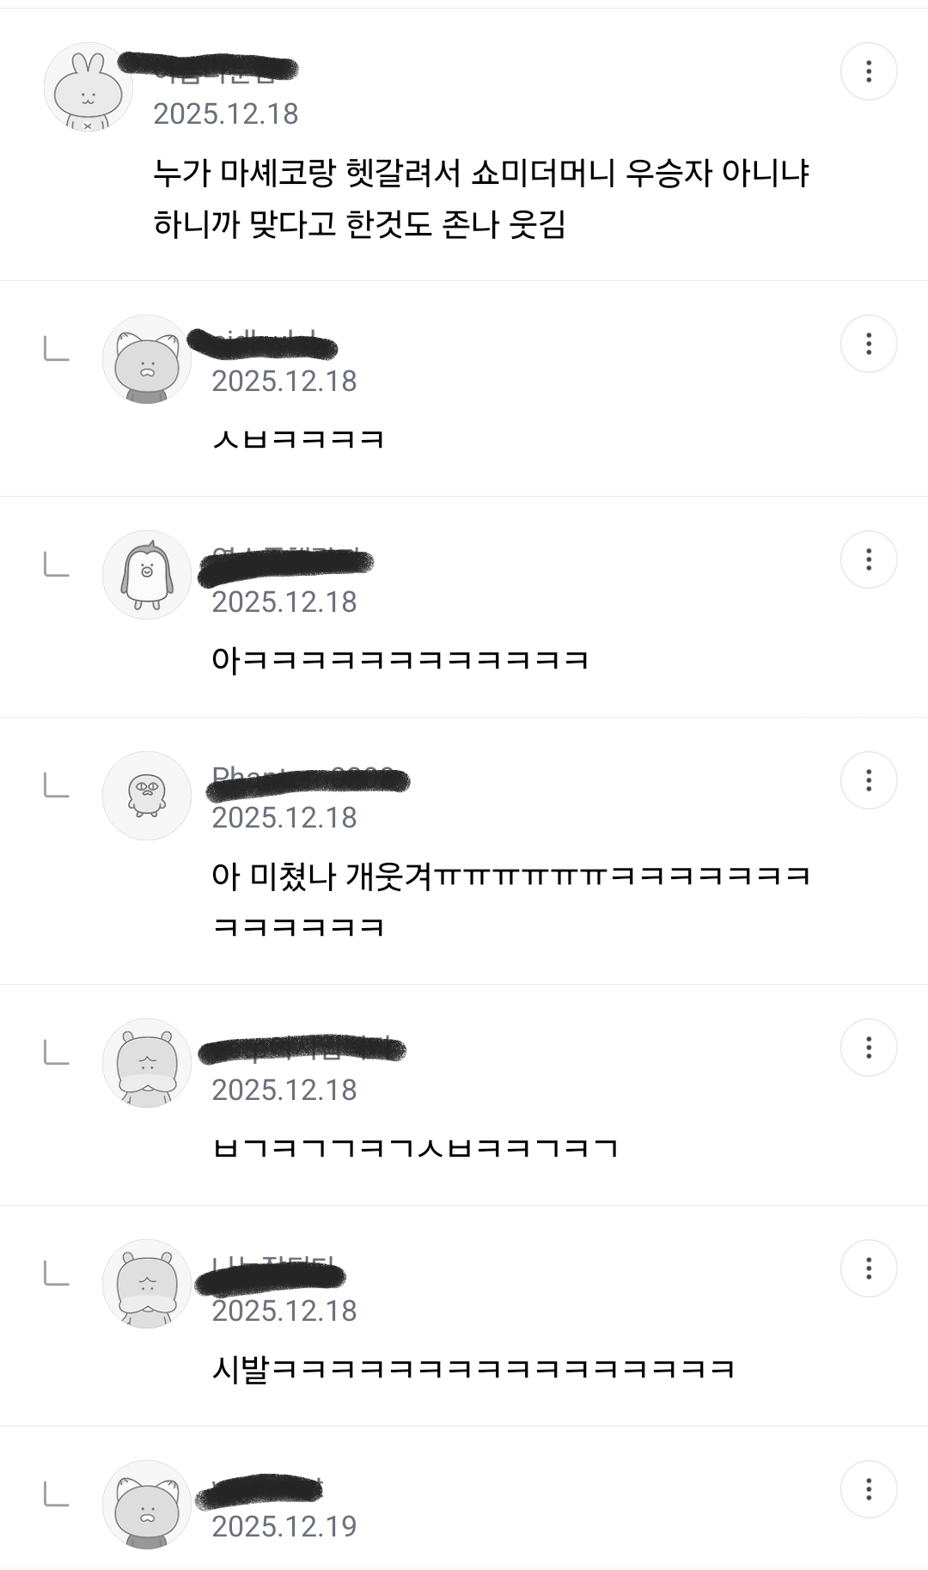
Task: Tap the penguin avatar next to the 아ㅋㅋㅋ reply
Action: pyautogui.click(x=147, y=575)
